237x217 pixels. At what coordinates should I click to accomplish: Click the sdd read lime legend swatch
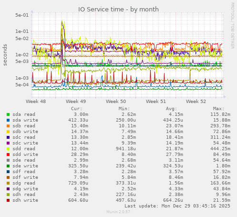point(8,149)
